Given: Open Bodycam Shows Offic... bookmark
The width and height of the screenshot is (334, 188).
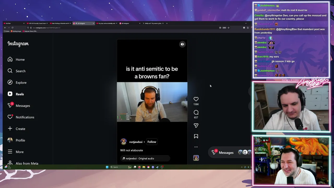Looking at the screenshot, I should point(30,31).
